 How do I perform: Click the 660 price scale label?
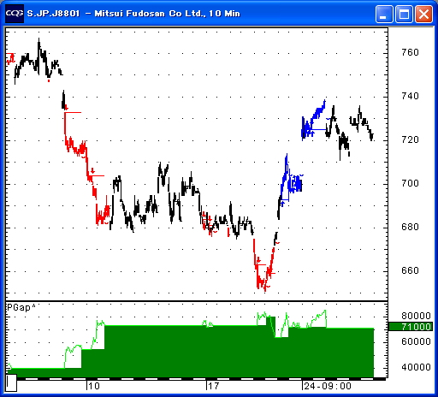coord(410,270)
